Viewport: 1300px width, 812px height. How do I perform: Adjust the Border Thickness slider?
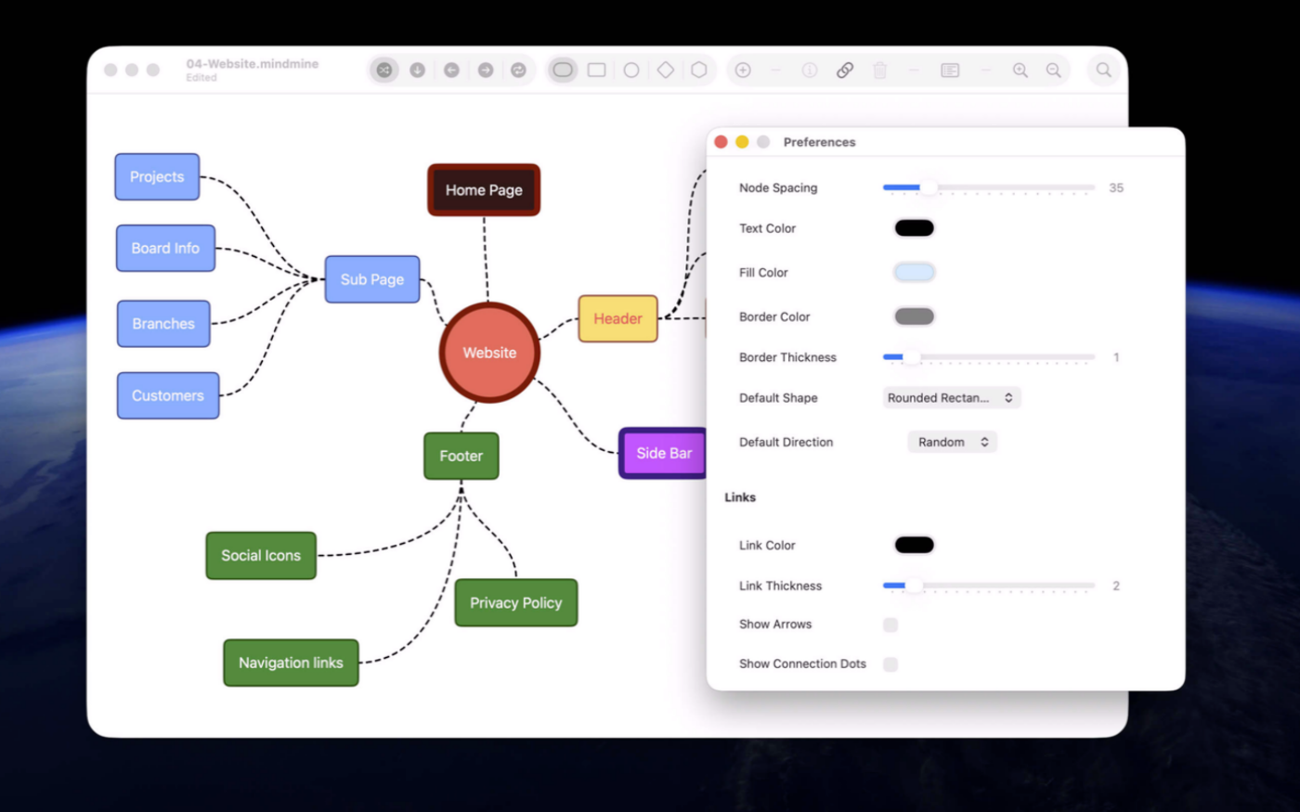pos(989,357)
